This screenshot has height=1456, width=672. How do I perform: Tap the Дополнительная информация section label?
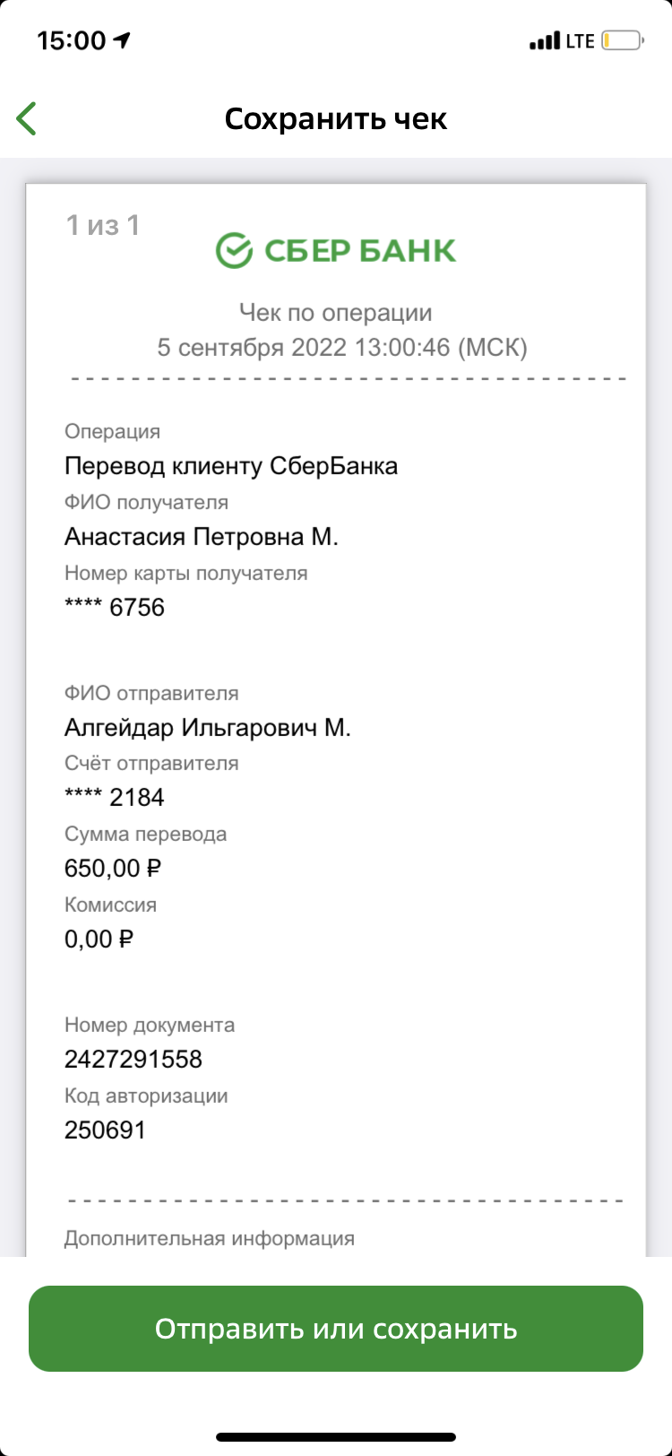(x=210, y=1238)
